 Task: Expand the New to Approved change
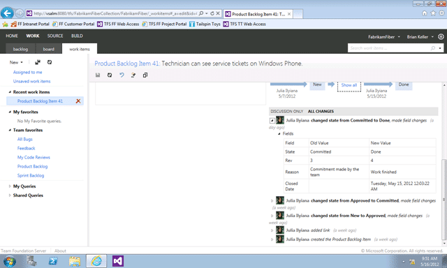point(272,216)
